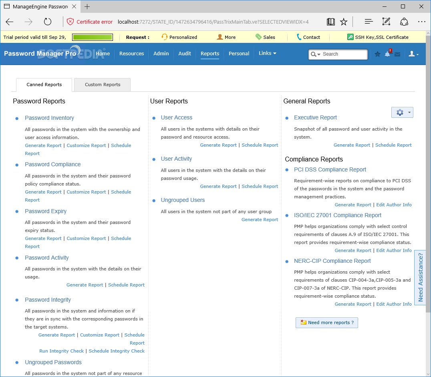Expand the search magnifier dropdown

(315, 54)
